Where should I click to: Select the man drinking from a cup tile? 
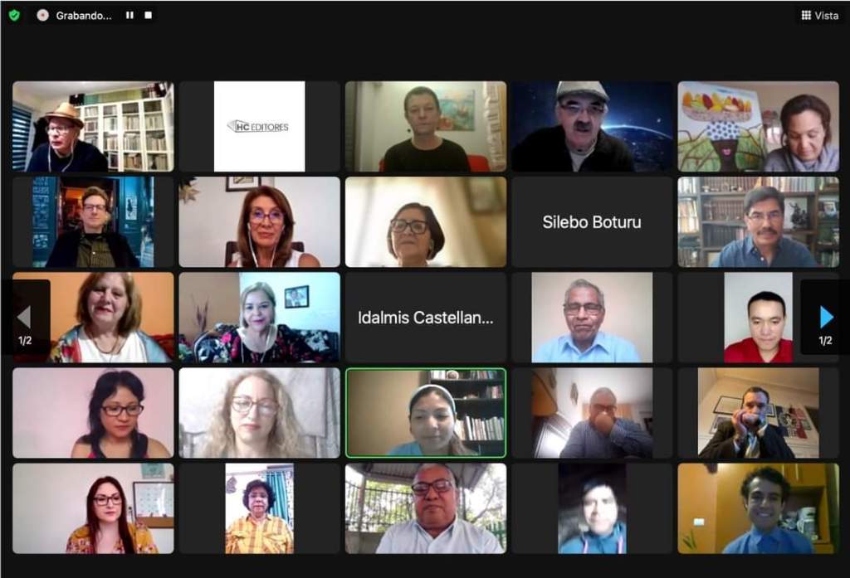(592, 413)
